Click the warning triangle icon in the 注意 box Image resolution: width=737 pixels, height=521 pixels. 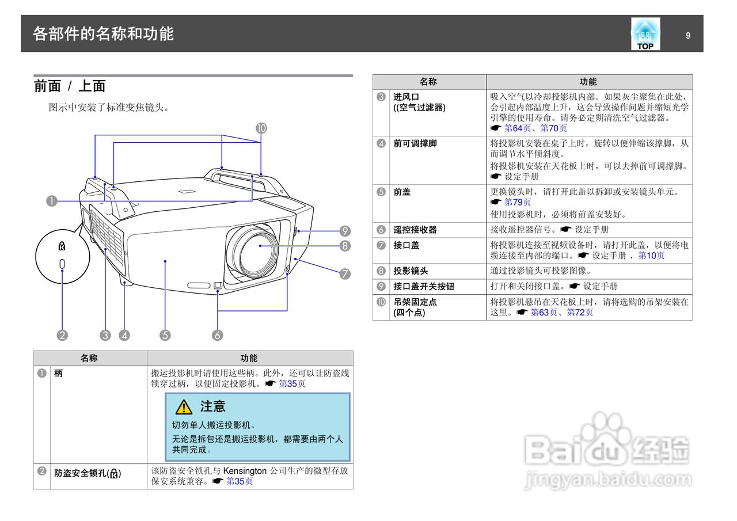point(183,407)
